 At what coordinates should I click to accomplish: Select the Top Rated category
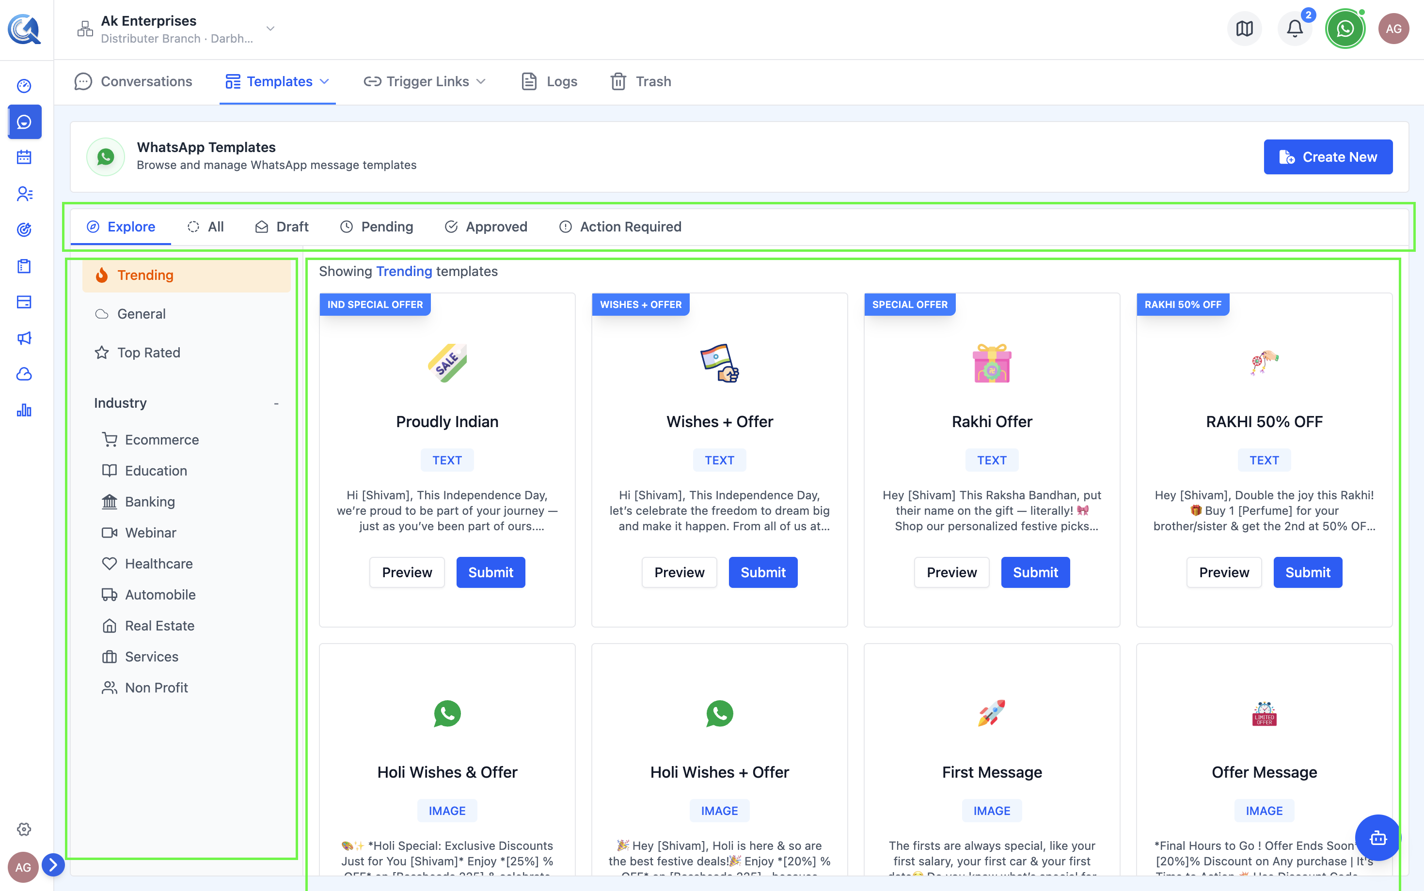pyautogui.click(x=186, y=353)
